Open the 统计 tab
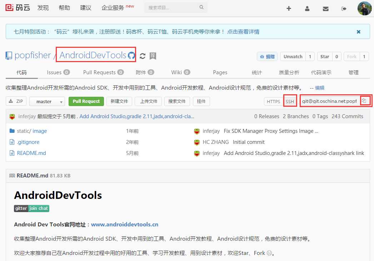This screenshot has width=374, height=261. (x=256, y=72)
